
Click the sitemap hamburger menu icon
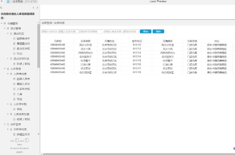tap(8, 1)
